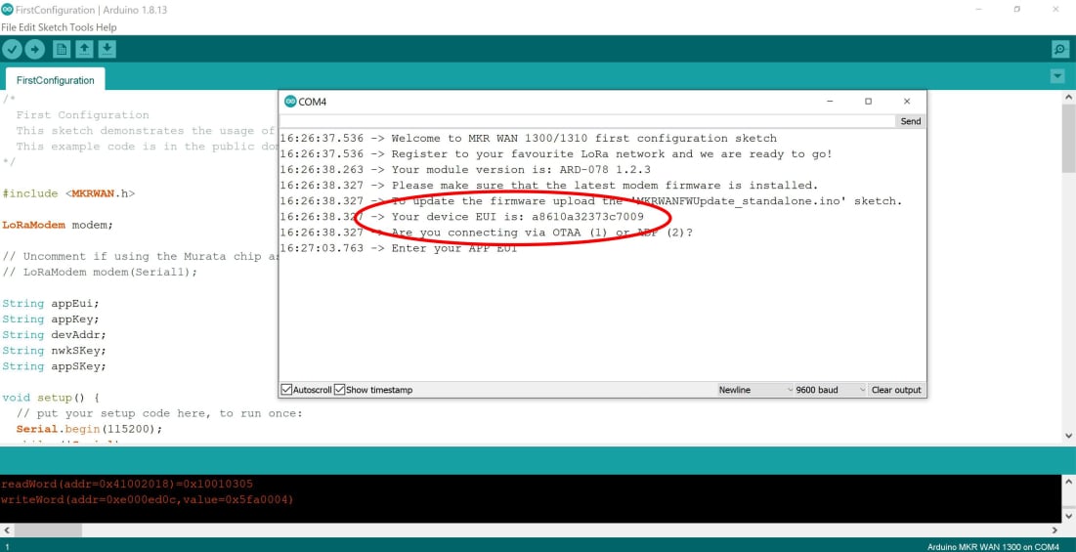
Task: Click the 'Welcome to MKR WAN 1300/1310' line
Action: 529,138
